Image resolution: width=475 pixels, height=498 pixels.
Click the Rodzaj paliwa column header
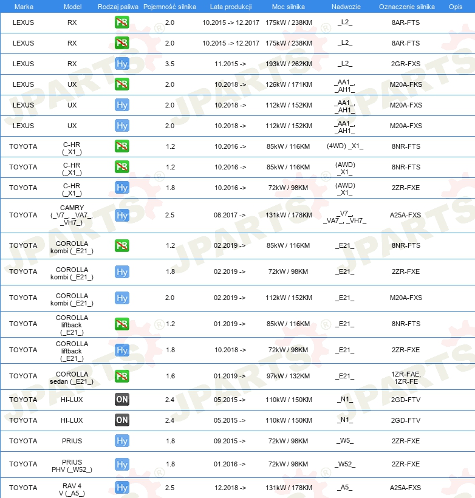[118, 7]
